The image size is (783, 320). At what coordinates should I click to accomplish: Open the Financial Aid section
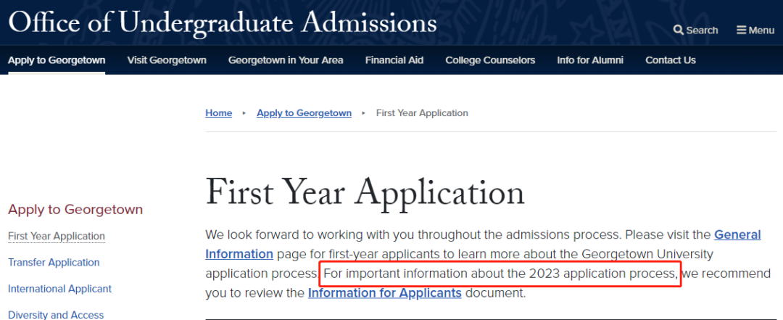(x=394, y=60)
